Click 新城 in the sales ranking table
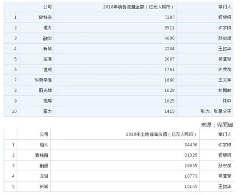241x195 pixels. pos(47,49)
